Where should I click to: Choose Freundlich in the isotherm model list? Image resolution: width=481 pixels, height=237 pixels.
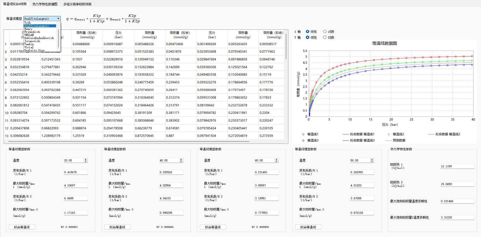click(32, 32)
